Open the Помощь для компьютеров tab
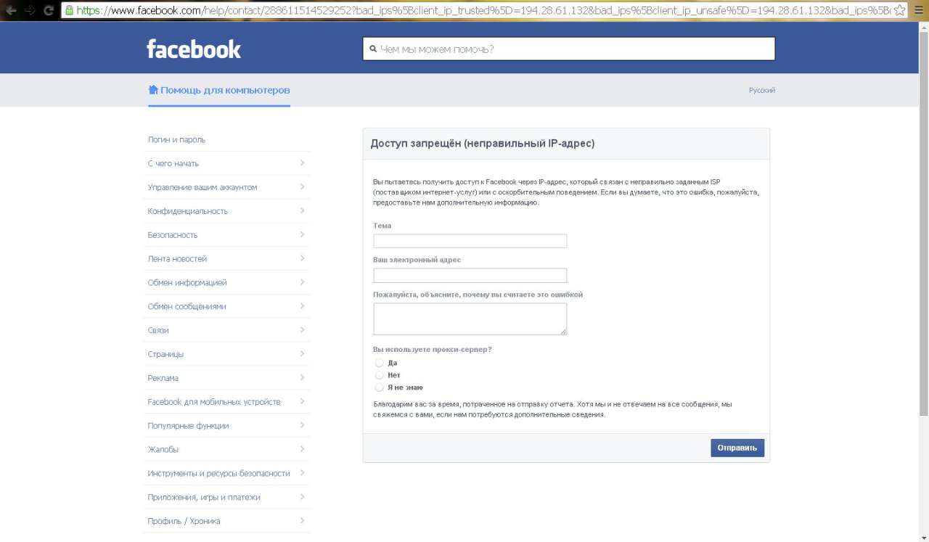The image size is (929, 542). 219,90
